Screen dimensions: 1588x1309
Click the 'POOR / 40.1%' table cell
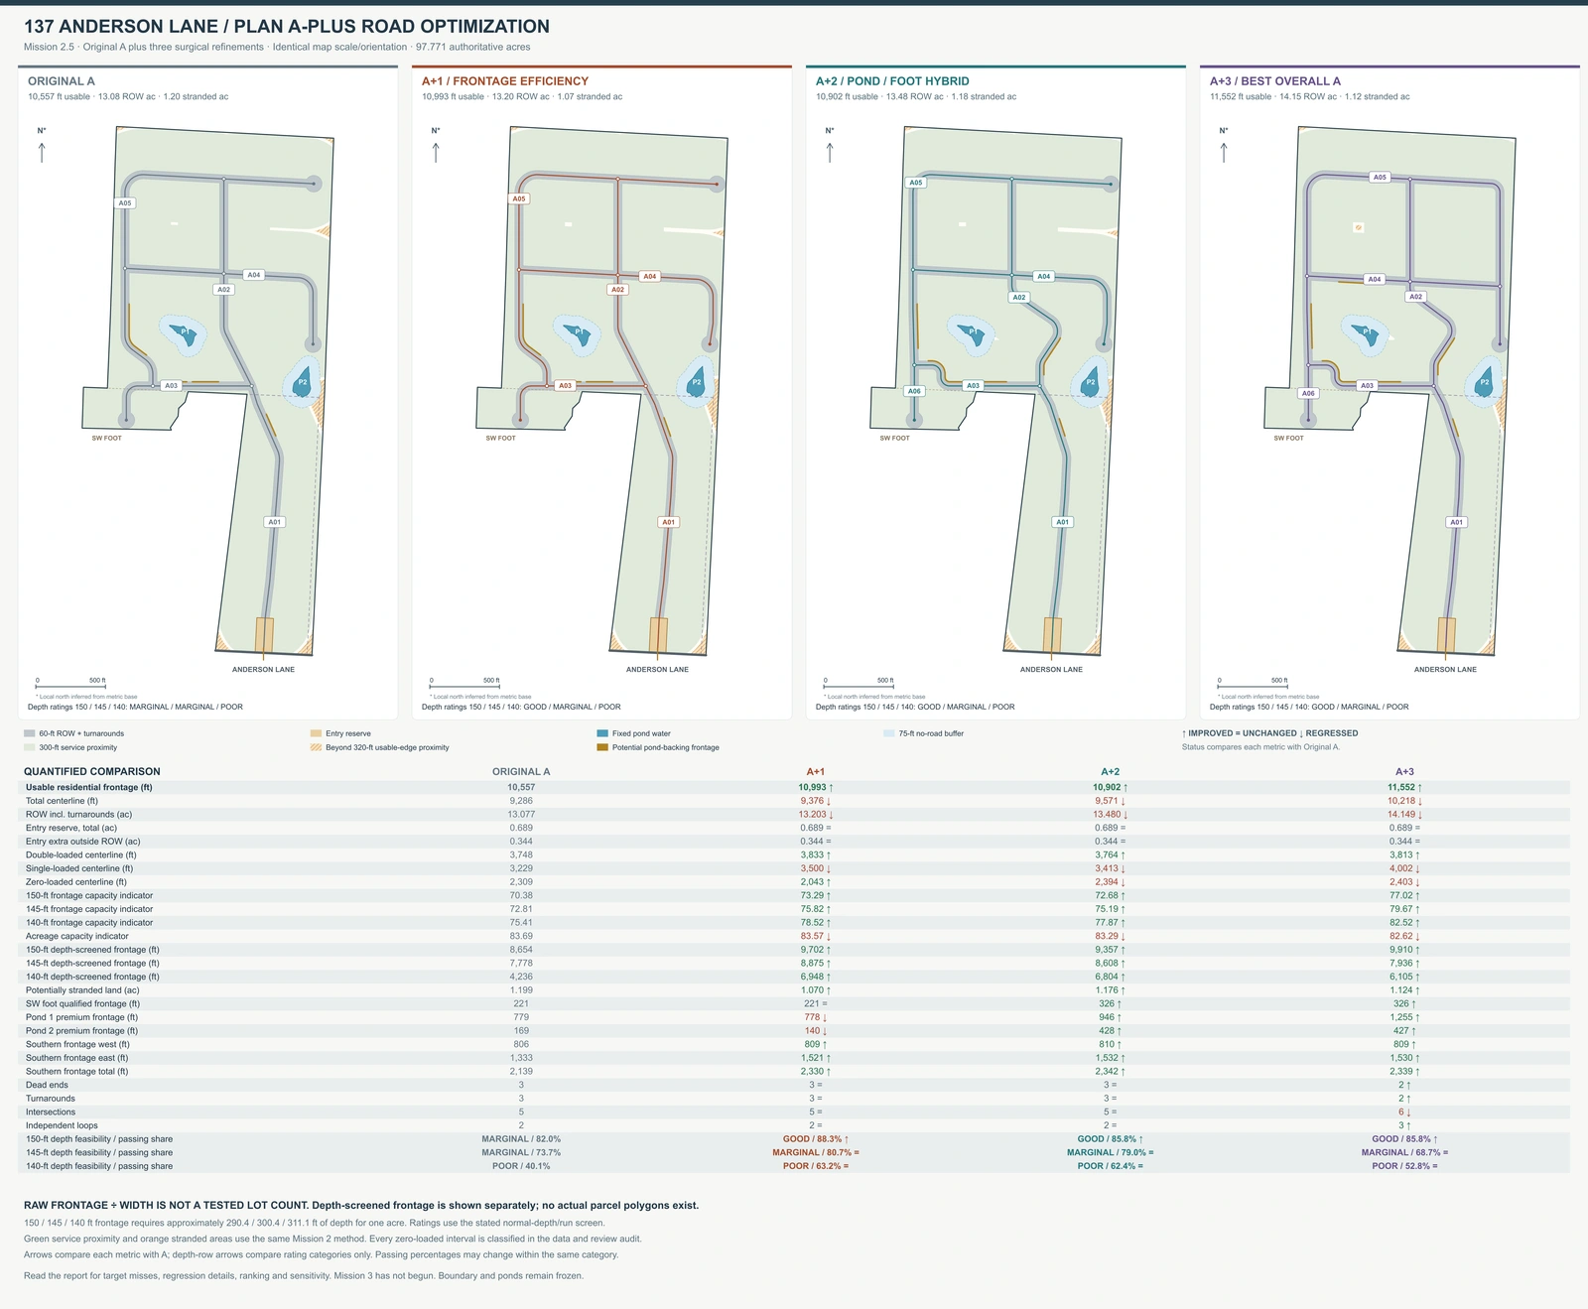pos(521,1166)
